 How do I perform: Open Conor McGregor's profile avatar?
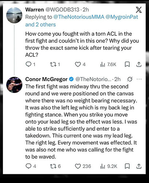pyautogui.click(x=14, y=85)
